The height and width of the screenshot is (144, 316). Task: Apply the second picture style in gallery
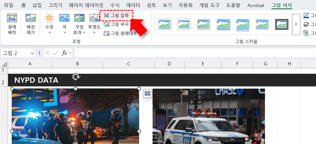(184, 24)
